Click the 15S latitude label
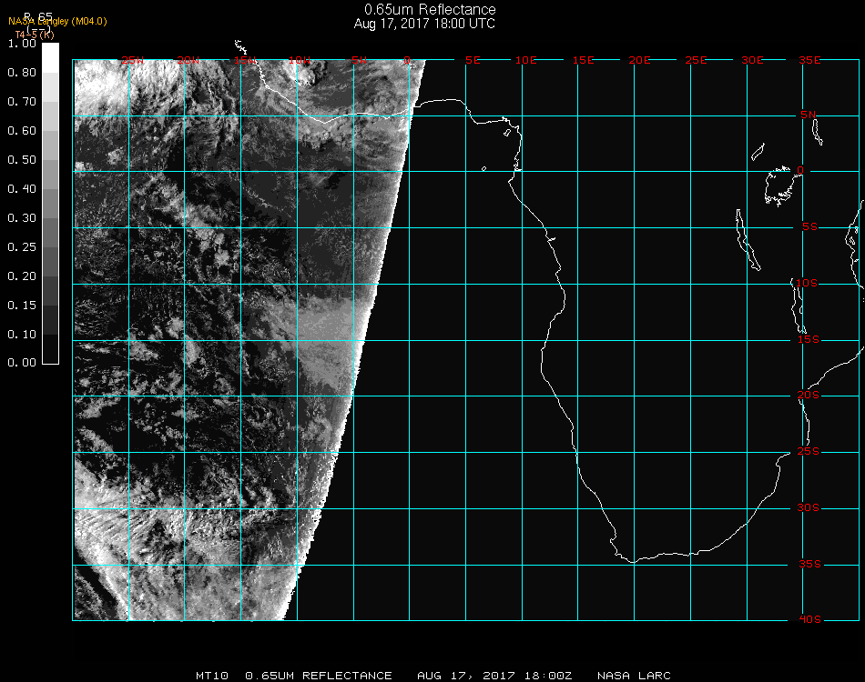Image resolution: width=865 pixels, height=682 pixels. click(x=809, y=340)
